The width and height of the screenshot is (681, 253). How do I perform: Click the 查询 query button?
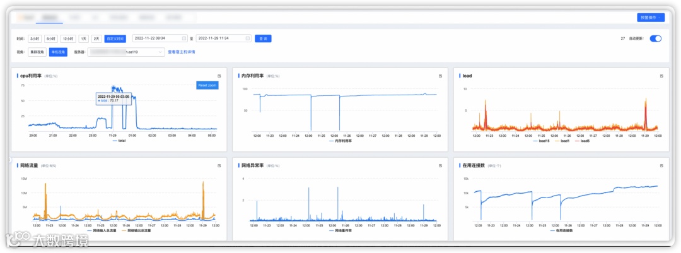[263, 38]
